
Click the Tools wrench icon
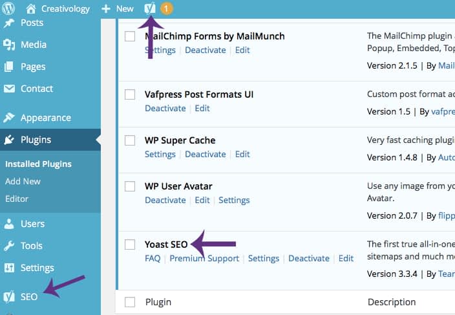click(9, 246)
